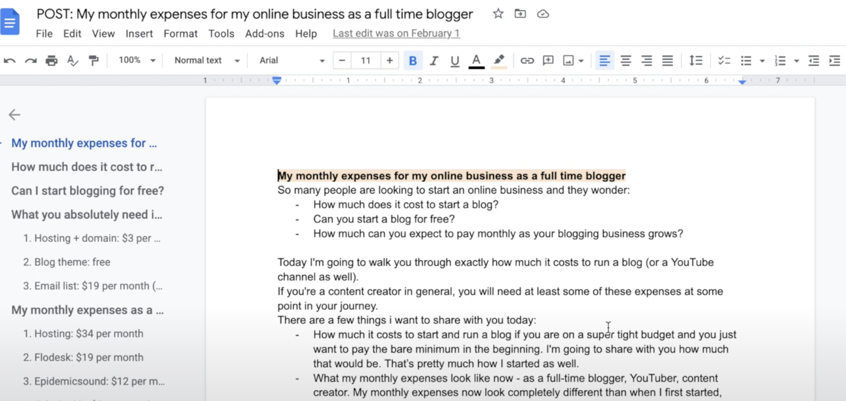Click the Undo icon

10,61
